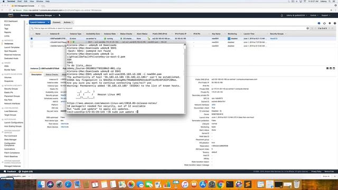This screenshot has width=338, height=190.
Task: Open Terminal app in the Dock
Action: pos(230,184)
